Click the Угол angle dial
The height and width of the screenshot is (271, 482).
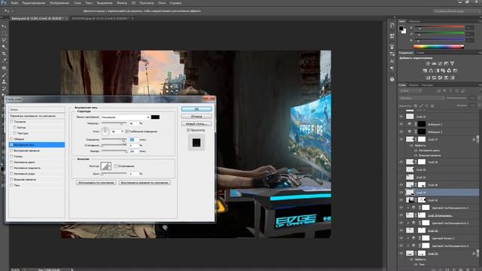[105, 131]
